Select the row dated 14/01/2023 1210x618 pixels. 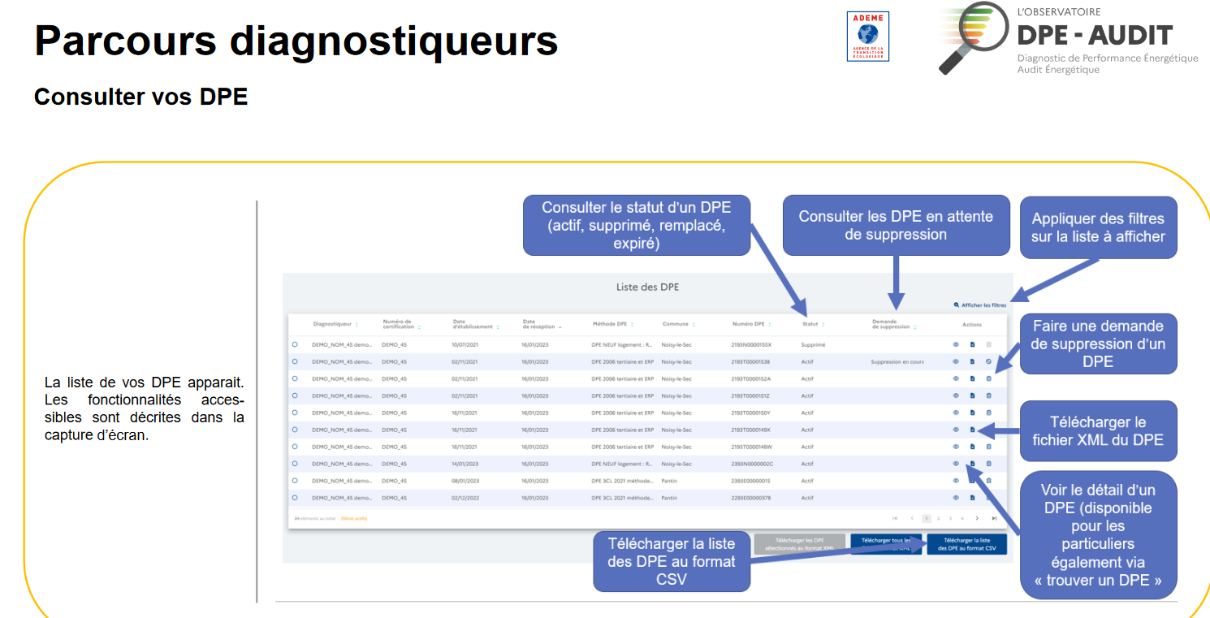[x=295, y=464]
